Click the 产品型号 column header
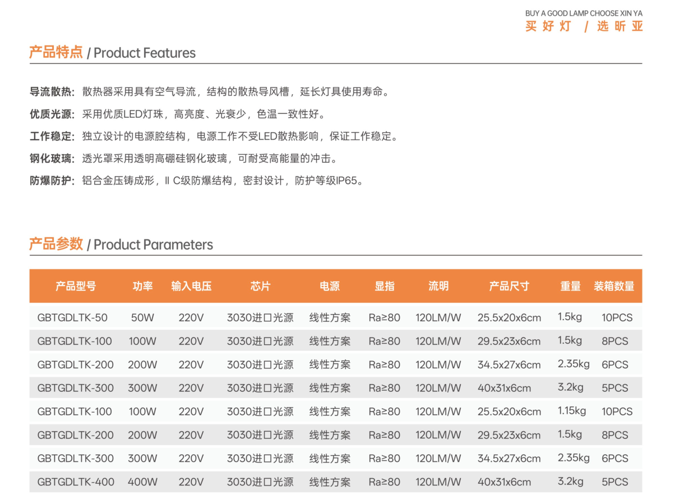The height and width of the screenshot is (499, 684). [x=76, y=286]
